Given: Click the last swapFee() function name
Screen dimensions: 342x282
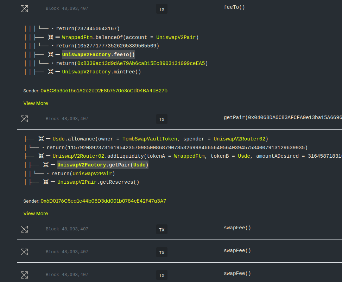Looking at the screenshot, I should 237,273.
